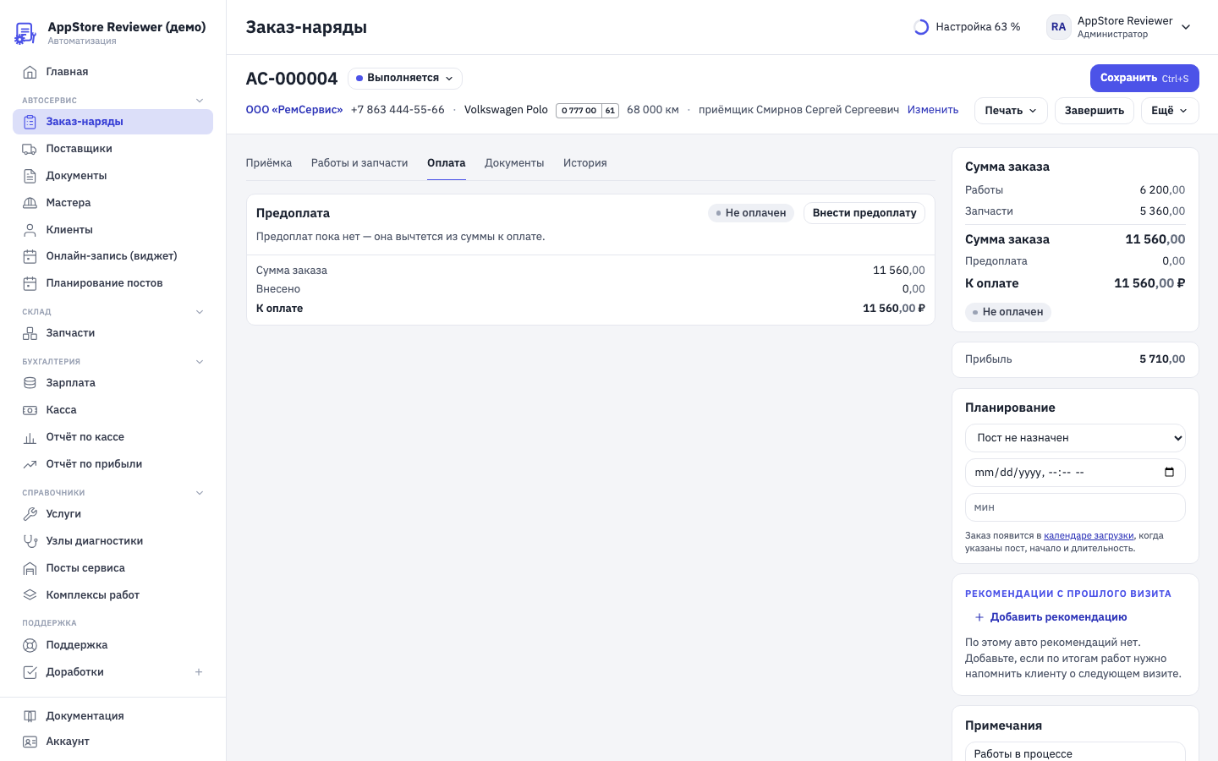Click the Касса cash icon

click(30, 410)
